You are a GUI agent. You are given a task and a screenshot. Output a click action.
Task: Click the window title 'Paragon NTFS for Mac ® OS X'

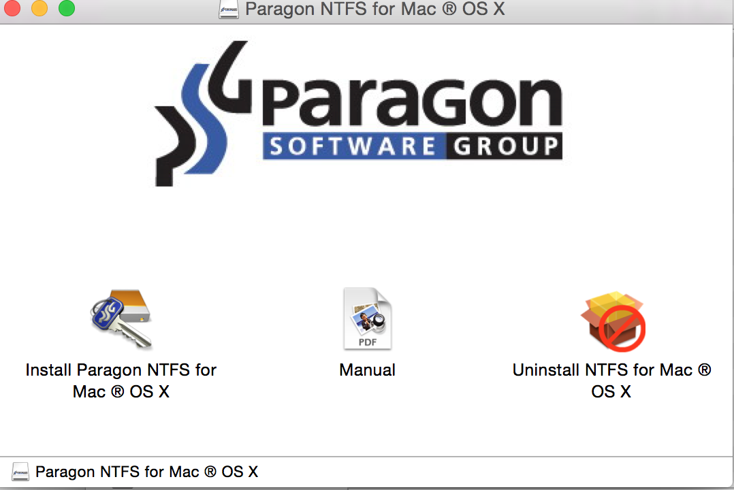tap(375, 9)
